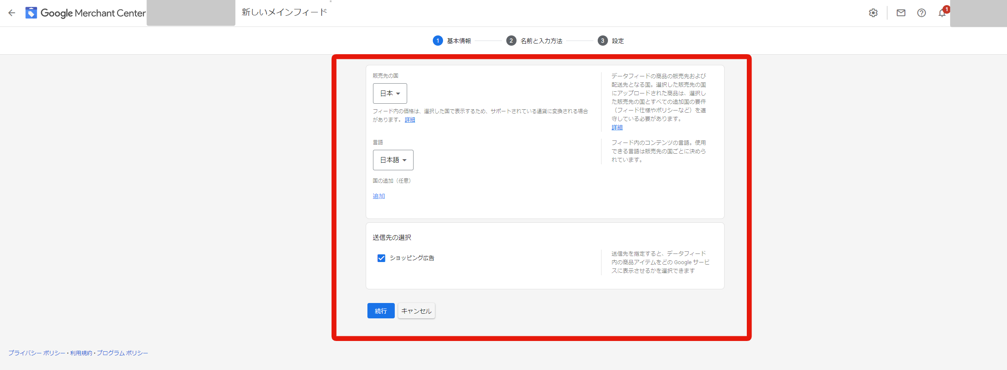Open the 言語 dropdown showing 日本語

(393, 160)
